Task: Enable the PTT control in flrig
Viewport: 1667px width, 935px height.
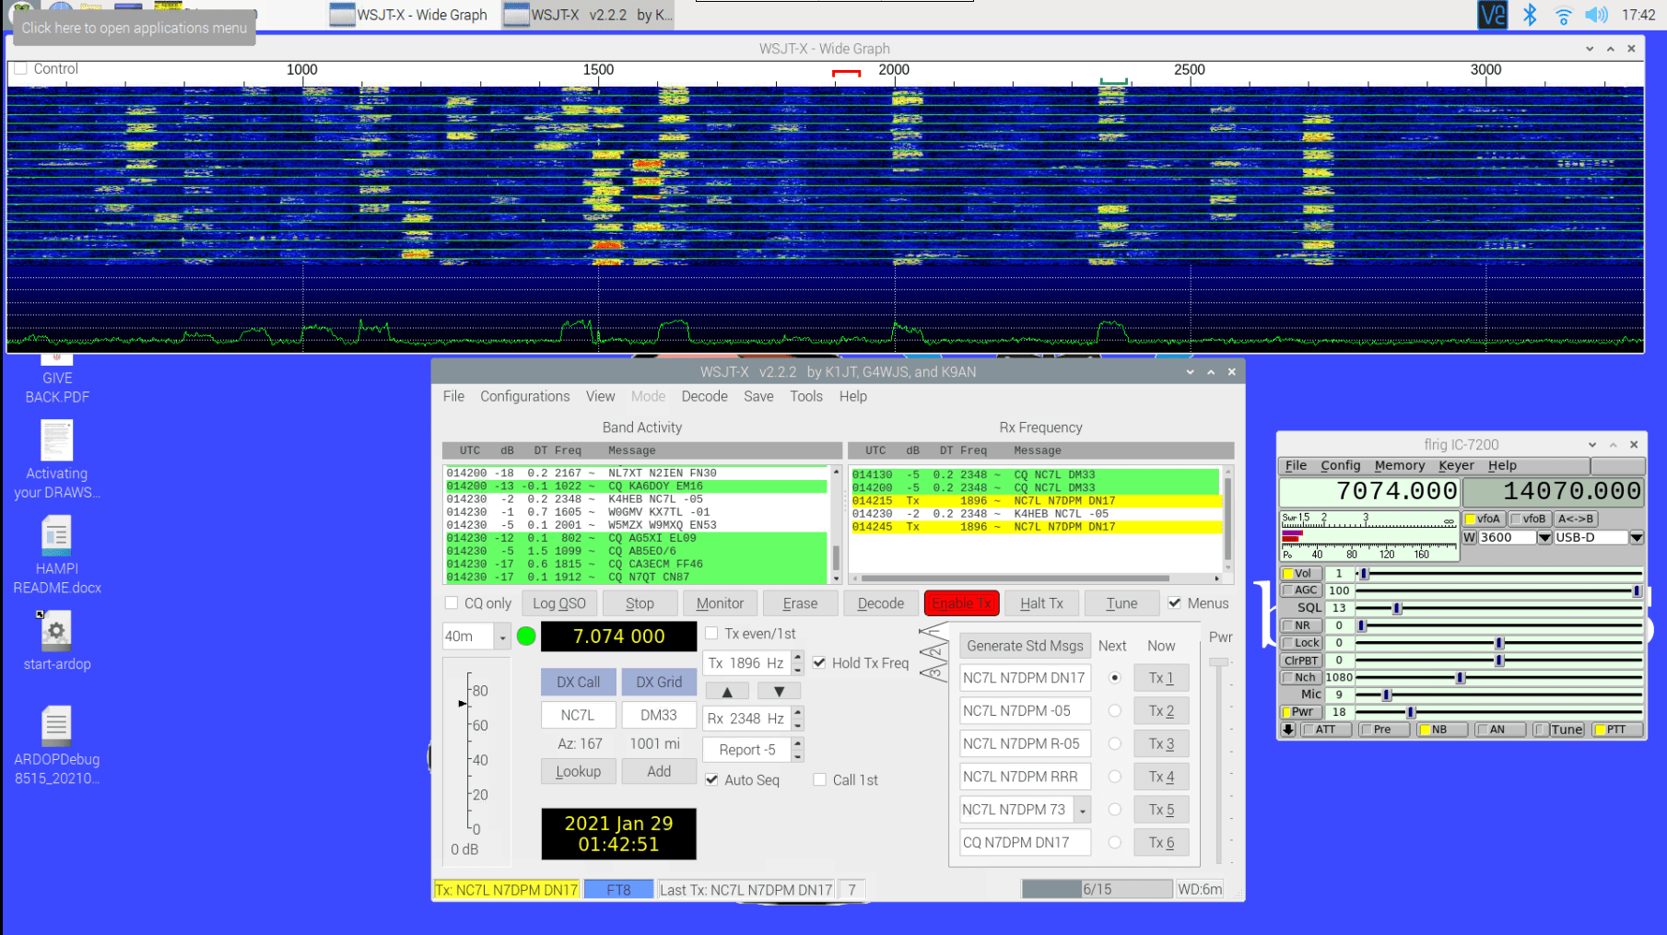Action: click(x=1615, y=729)
